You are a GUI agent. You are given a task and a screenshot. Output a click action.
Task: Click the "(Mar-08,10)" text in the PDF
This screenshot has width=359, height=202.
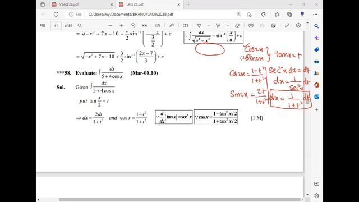tap(144, 73)
